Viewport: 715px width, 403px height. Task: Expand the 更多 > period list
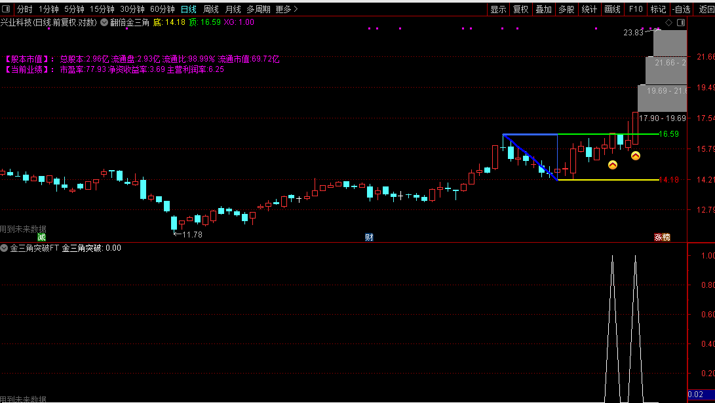287,9
